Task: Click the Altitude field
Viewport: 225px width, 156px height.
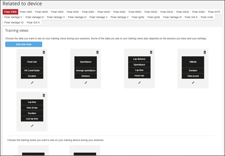Action: [193, 62]
